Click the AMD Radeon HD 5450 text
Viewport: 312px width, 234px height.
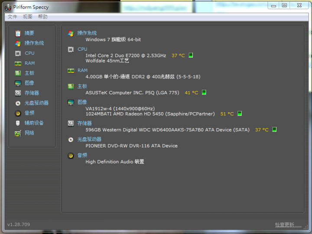pos(150,114)
